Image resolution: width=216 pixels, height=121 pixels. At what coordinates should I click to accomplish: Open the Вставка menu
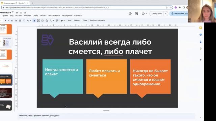coord(19,15)
